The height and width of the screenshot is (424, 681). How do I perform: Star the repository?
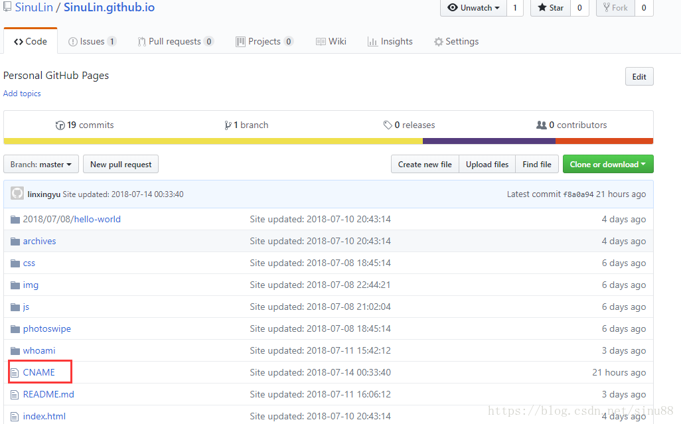550,8
